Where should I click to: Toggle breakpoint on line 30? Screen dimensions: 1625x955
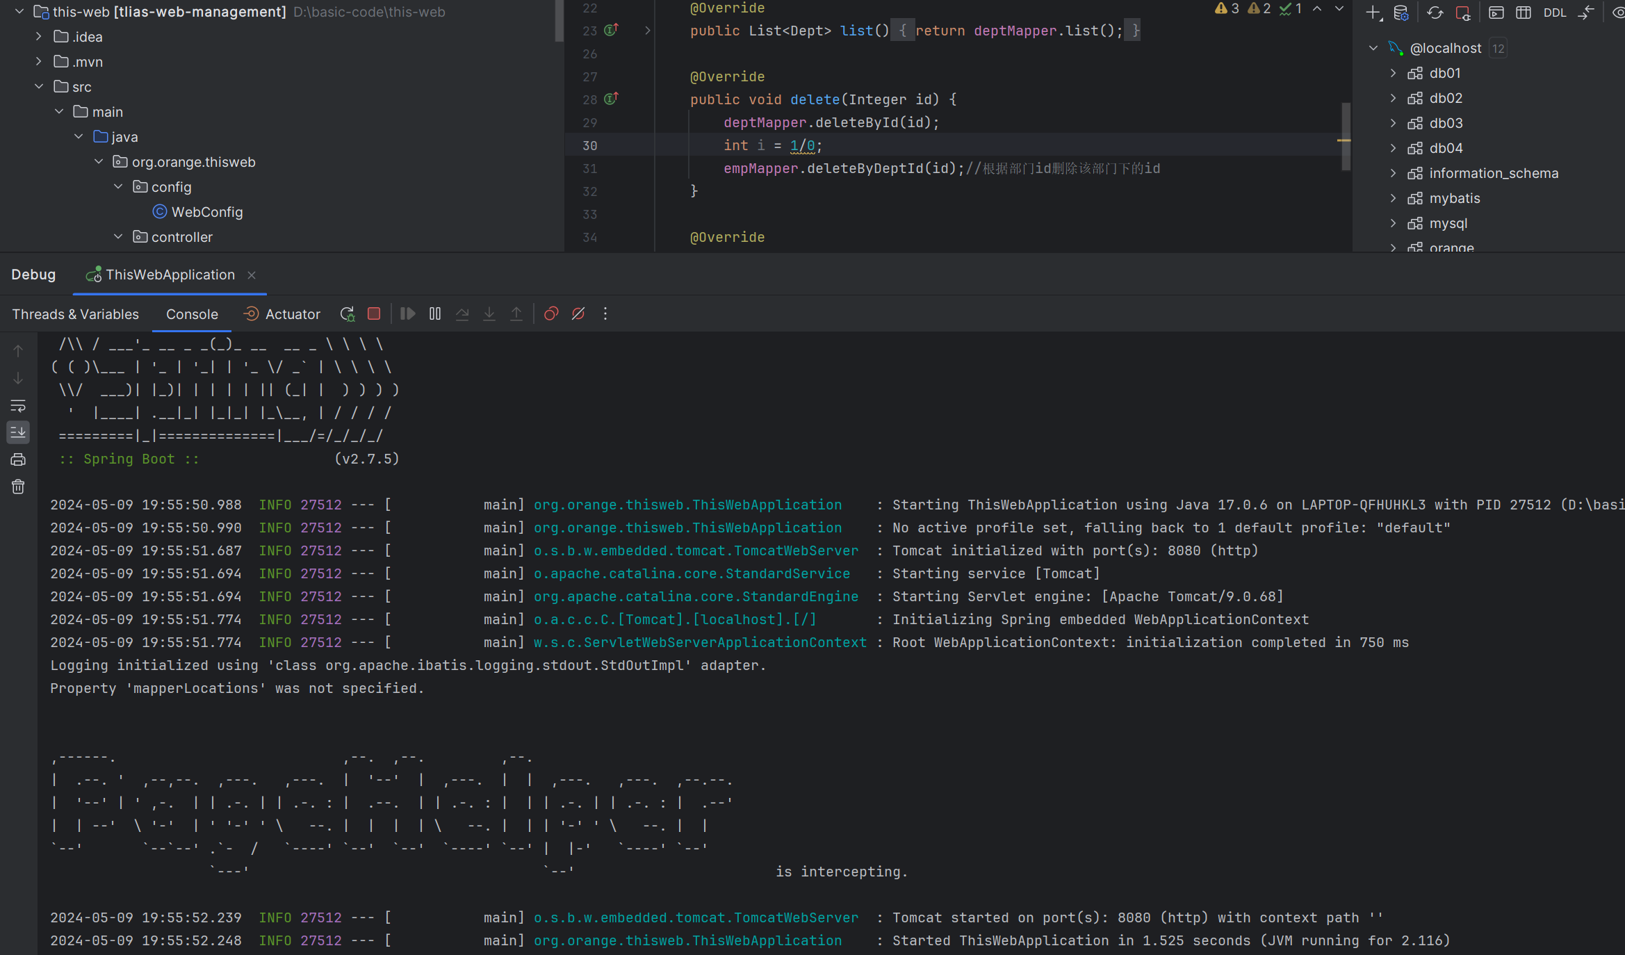[x=590, y=145]
